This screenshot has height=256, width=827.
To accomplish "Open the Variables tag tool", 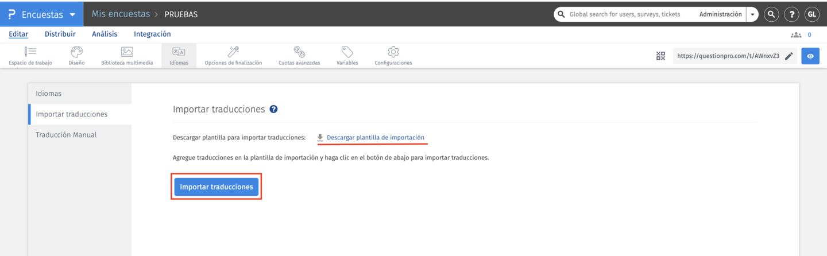I will 347,56.
